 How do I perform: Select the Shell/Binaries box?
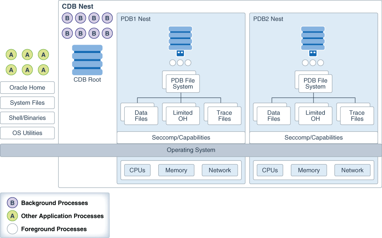coord(27,118)
